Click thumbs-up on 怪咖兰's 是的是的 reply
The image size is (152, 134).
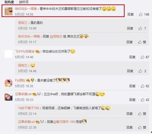[140, 28]
